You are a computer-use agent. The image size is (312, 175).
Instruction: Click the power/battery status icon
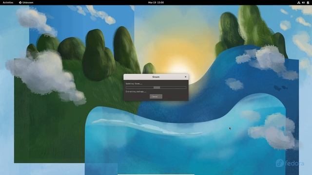(x=308, y=2)
